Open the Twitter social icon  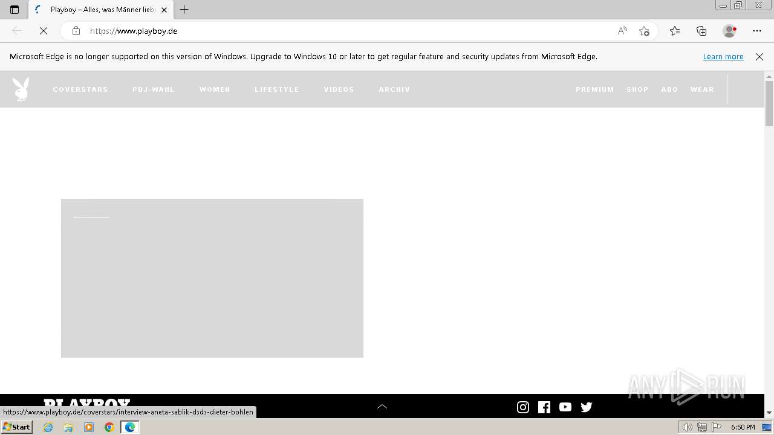point(587,407)
